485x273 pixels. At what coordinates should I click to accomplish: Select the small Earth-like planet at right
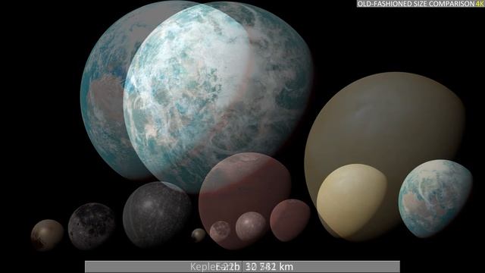coord(435,199)
